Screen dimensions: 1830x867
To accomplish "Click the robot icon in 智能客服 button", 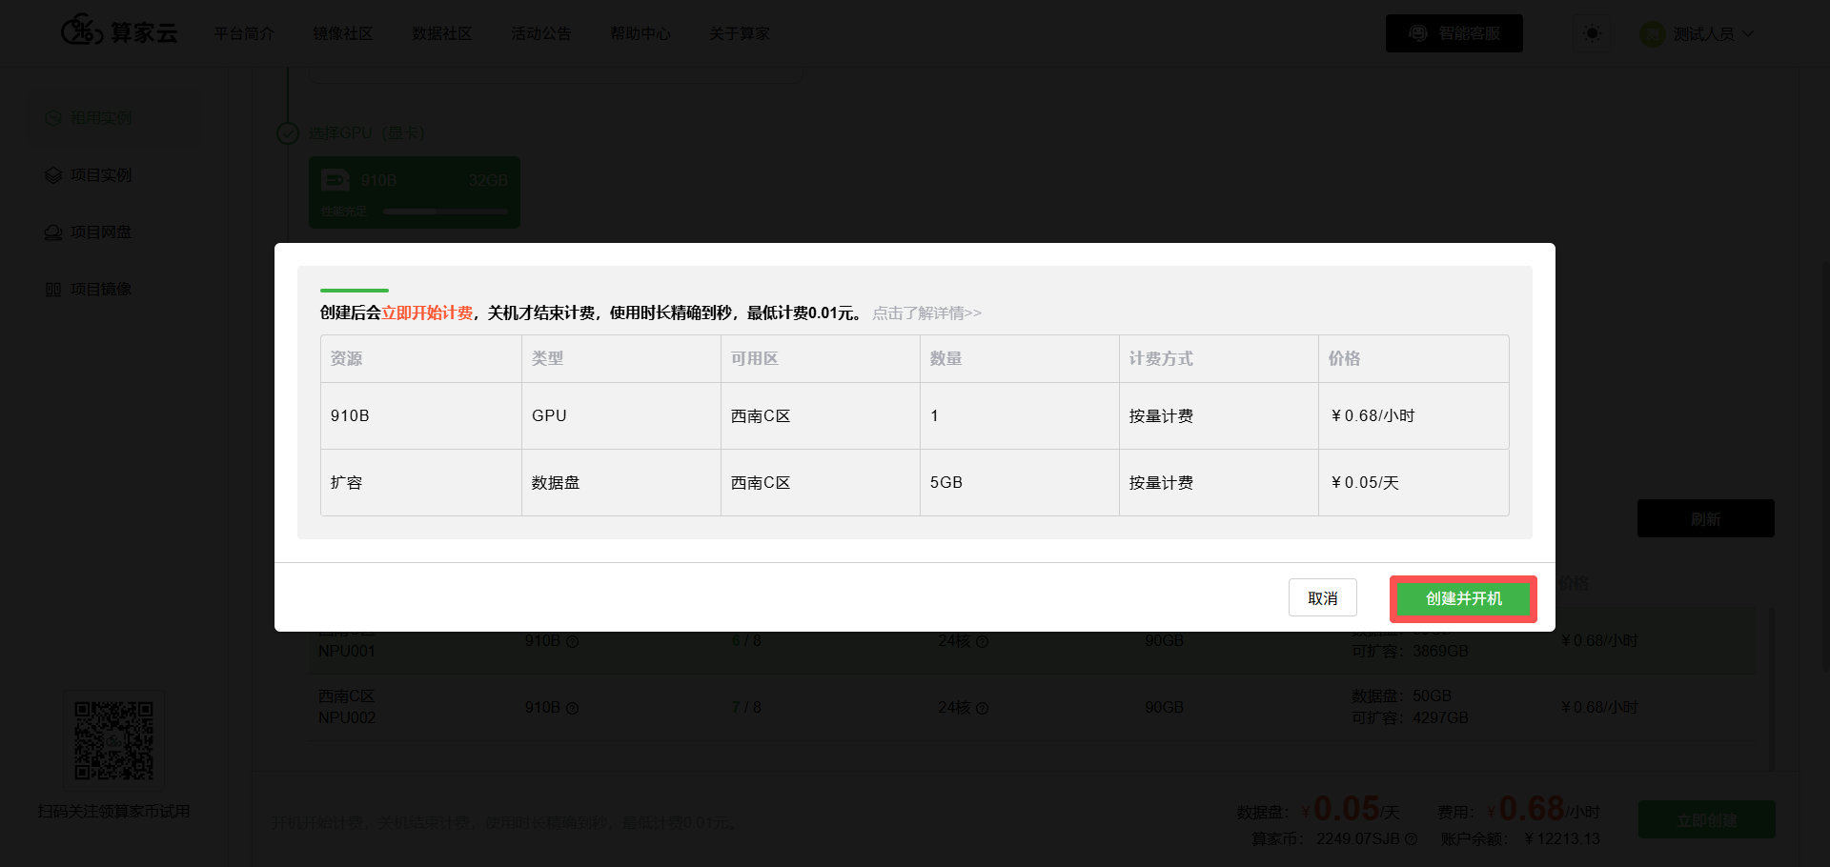I will pyautogui.click(x=1418, y=33).
